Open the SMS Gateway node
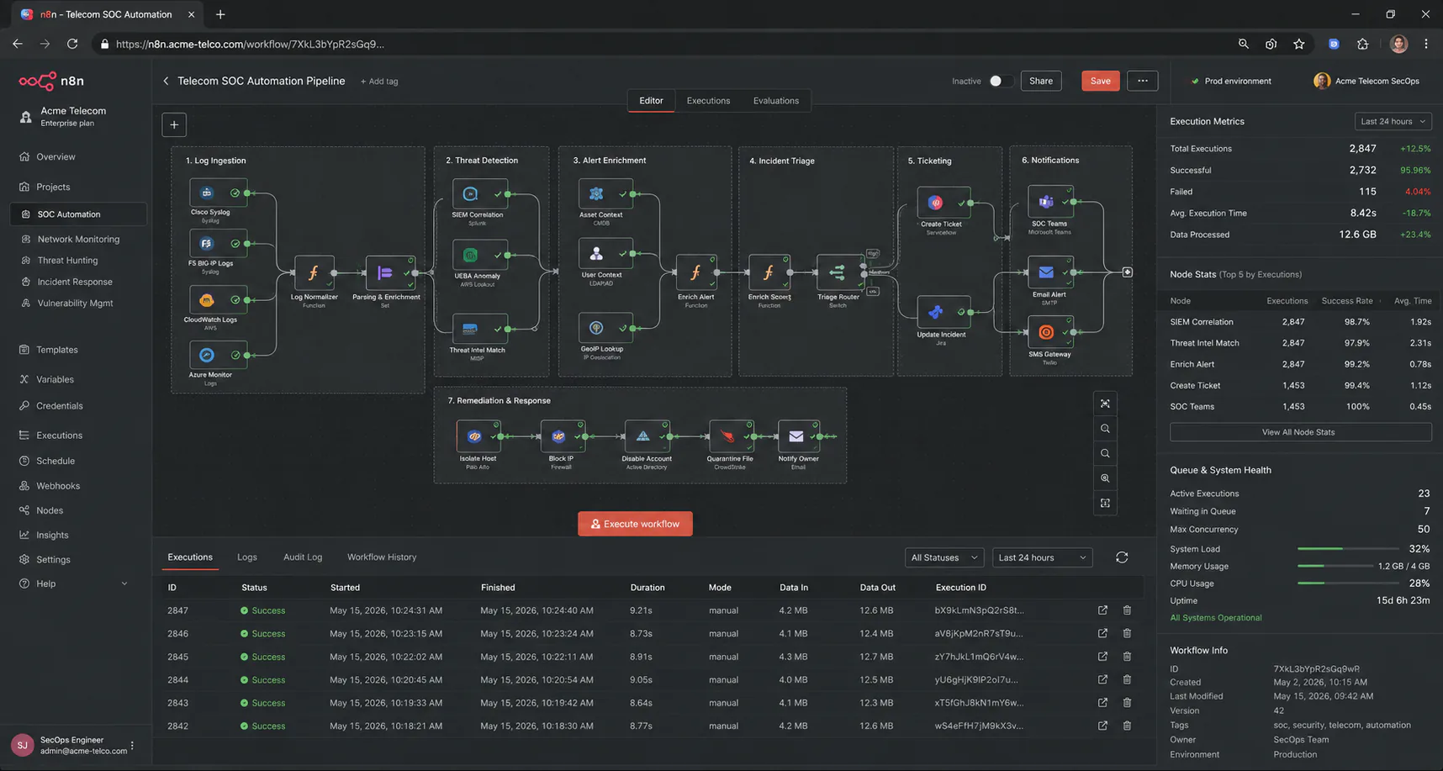1443x771 pixels. (1050, 332)
